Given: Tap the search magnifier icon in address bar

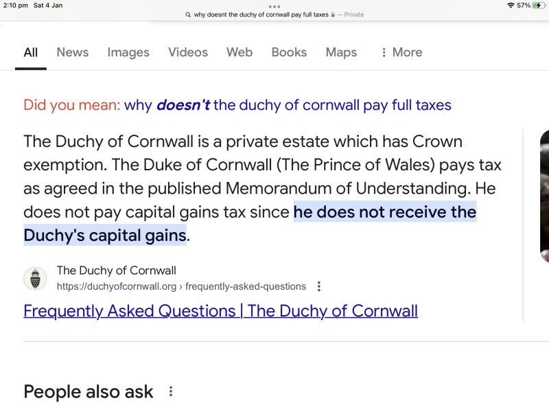Looking at the screenshot, I should tap(188, 14).
